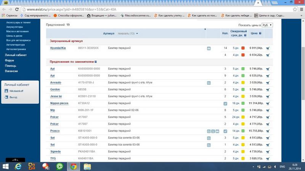Add Jesse lai KOS01-23110 to cart
This screenshot has height=171, width=305.
click(x=268, y=97)
